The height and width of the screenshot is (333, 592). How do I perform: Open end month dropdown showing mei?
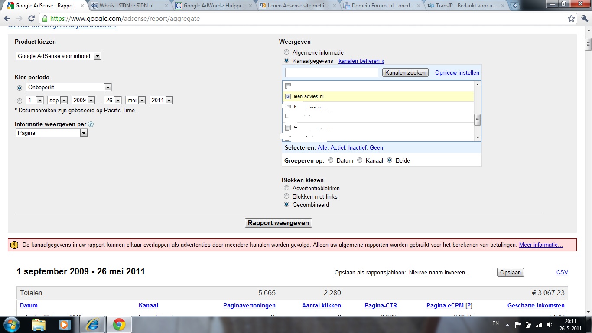136,100
